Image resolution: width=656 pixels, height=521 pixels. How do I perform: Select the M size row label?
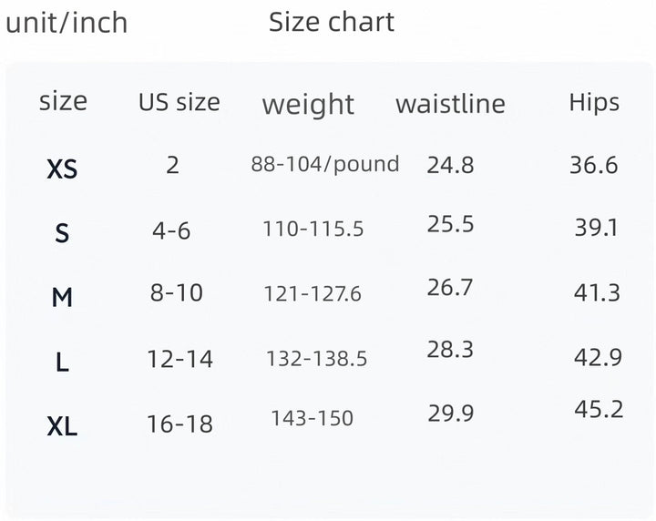62,297
